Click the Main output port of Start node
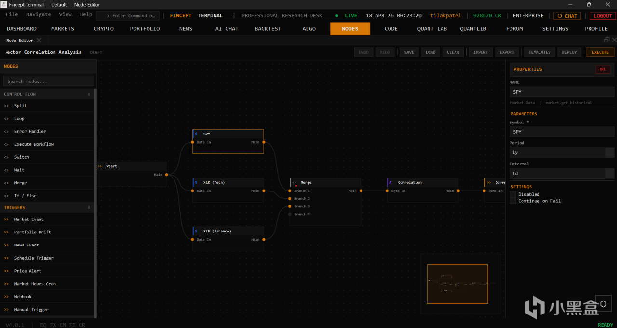Viewport: 617px width, 328px height. pos(166,175)
